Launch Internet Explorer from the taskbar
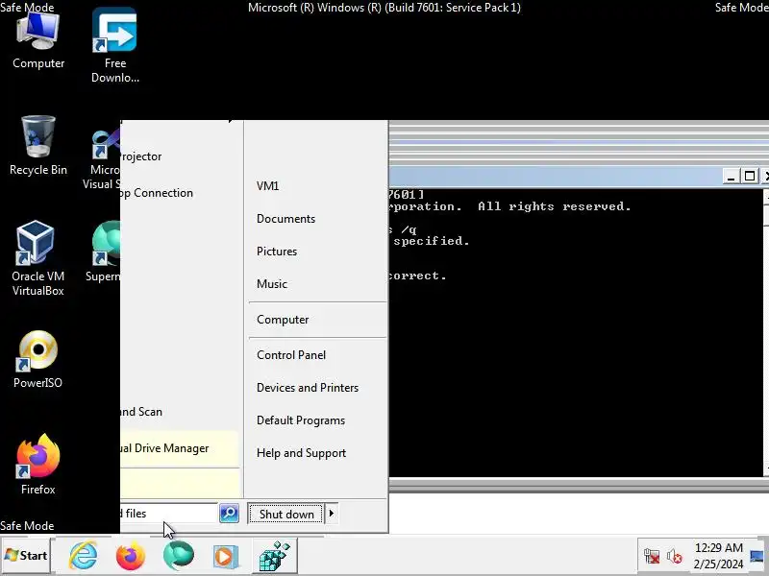 [x=84, y=556]
